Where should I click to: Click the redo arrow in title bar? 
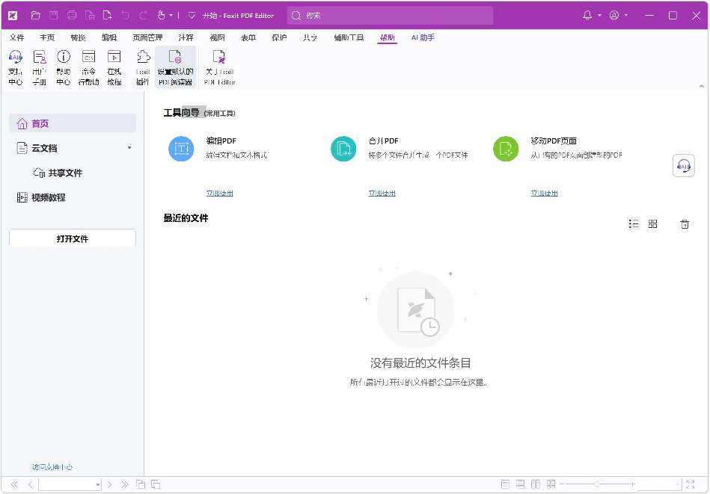144,16
